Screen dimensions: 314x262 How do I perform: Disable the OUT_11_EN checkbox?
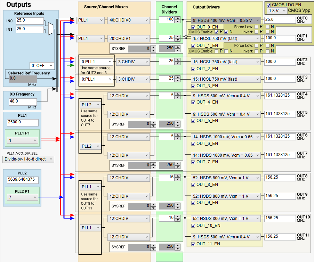(193, 244)
